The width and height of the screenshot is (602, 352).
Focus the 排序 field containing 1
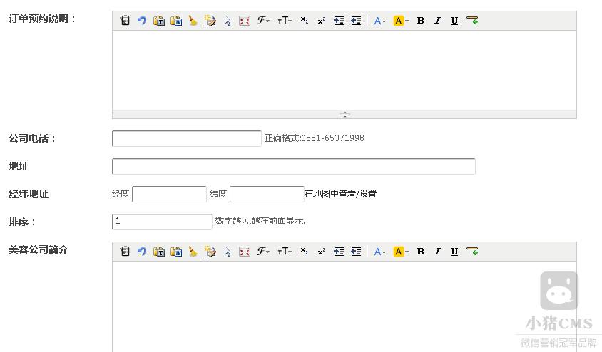click(162, 222)
